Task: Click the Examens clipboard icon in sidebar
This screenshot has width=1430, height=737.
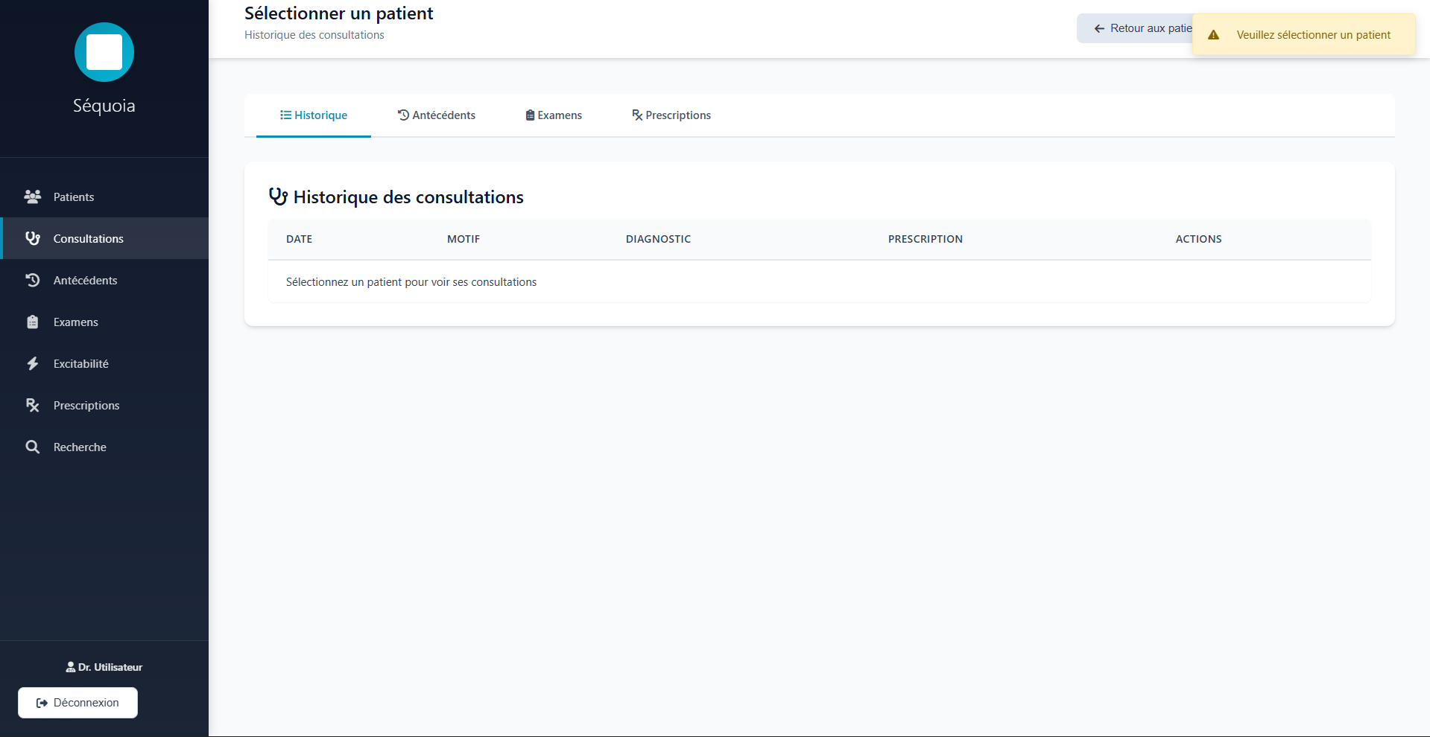Action: [x=33, y=322]
